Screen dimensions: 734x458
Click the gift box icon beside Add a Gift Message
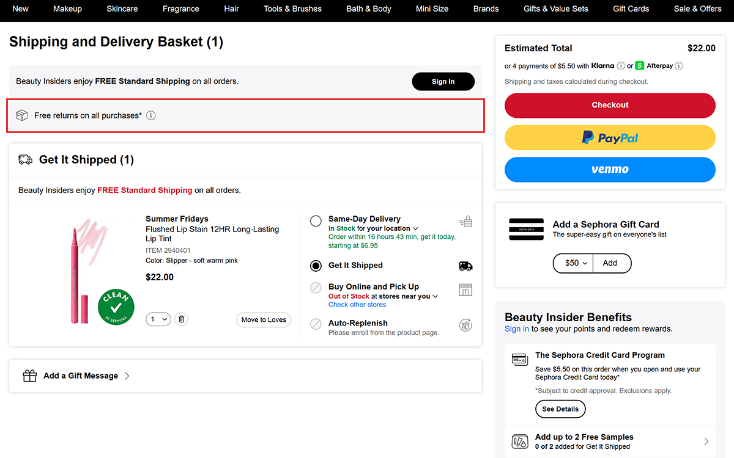tap(29, 376)
